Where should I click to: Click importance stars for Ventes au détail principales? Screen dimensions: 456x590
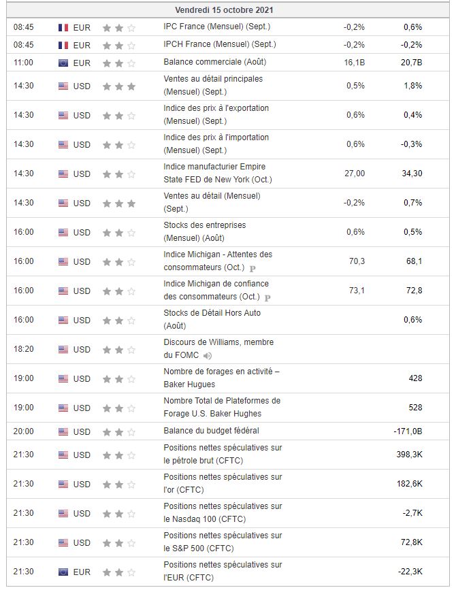point(118,86)
